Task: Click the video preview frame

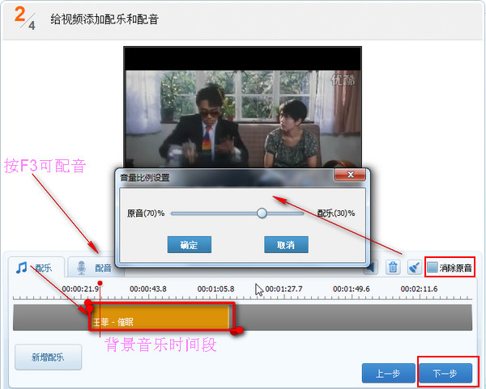Action: click(243, 107)
